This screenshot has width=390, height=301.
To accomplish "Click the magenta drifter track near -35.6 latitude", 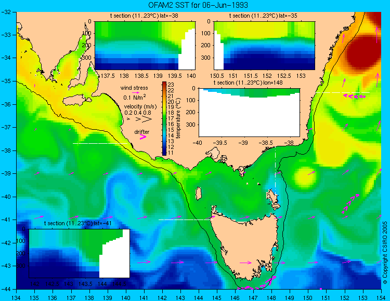I will [355, 96].
